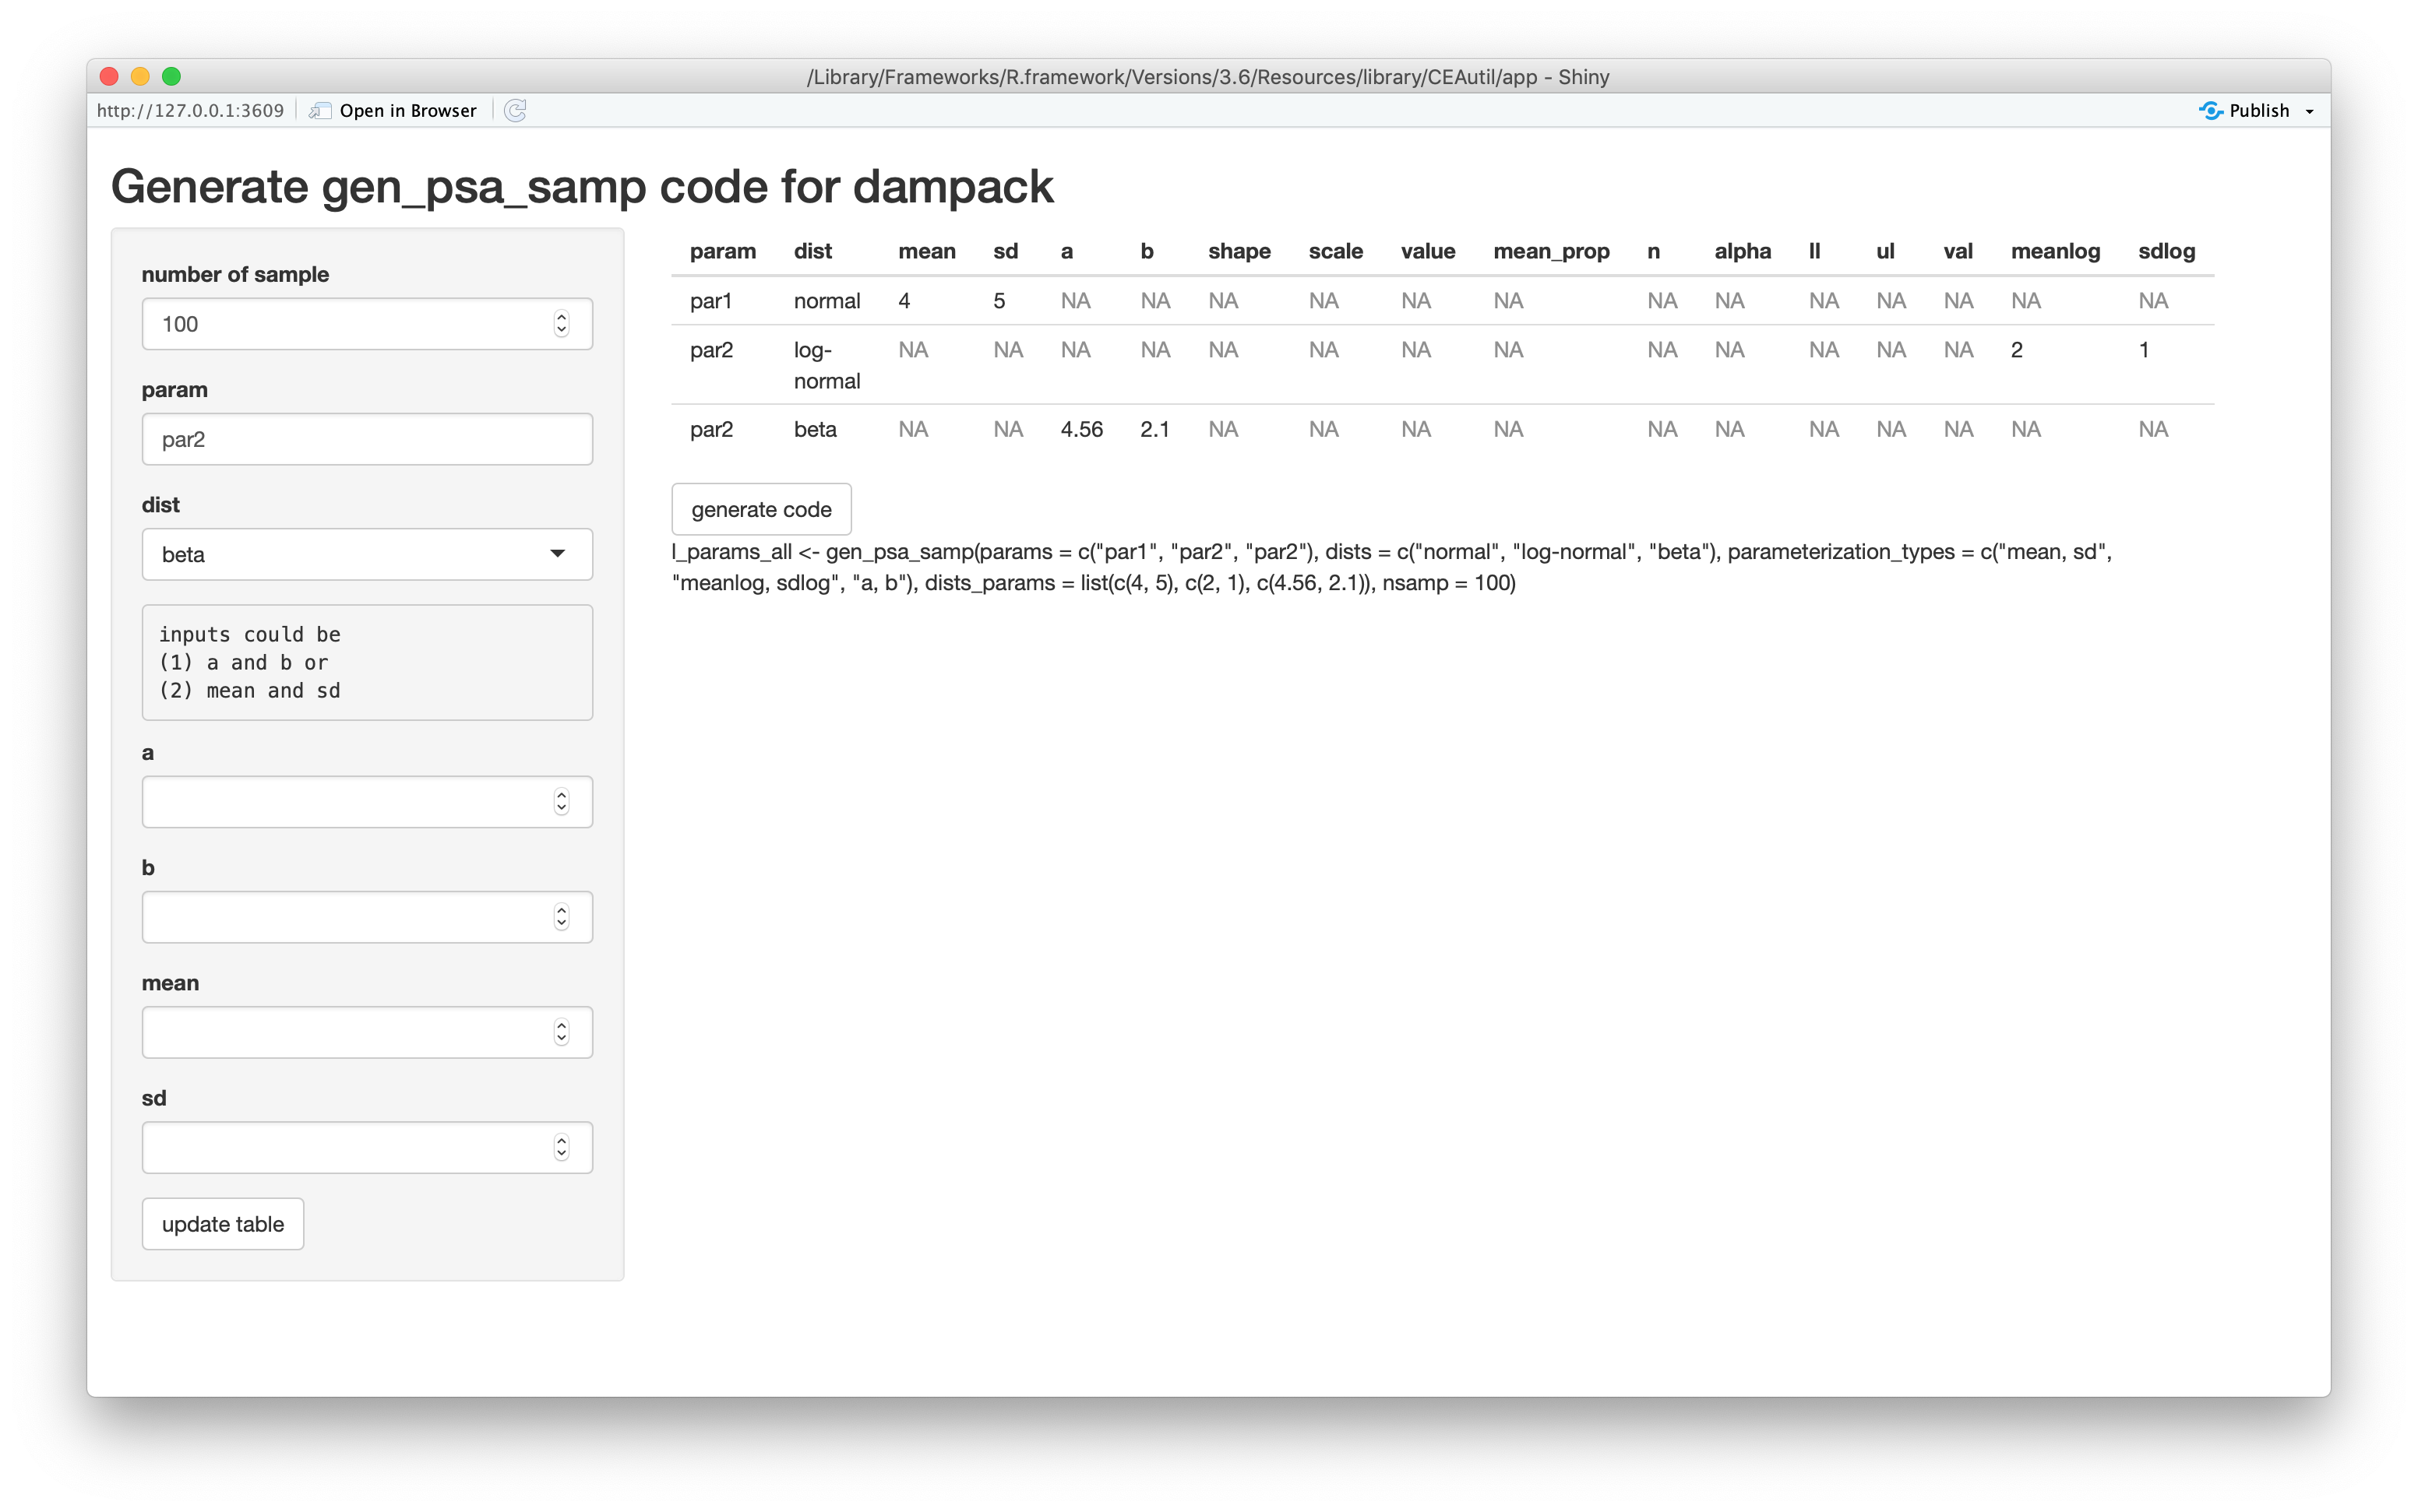
Task: Click the green maximize window button
Action: [171, 76]
